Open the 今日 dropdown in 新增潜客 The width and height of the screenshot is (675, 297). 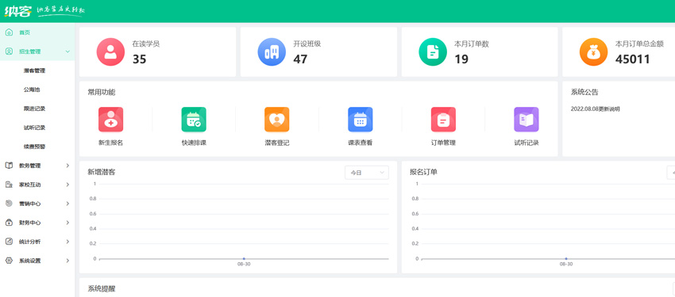(367, 173)
